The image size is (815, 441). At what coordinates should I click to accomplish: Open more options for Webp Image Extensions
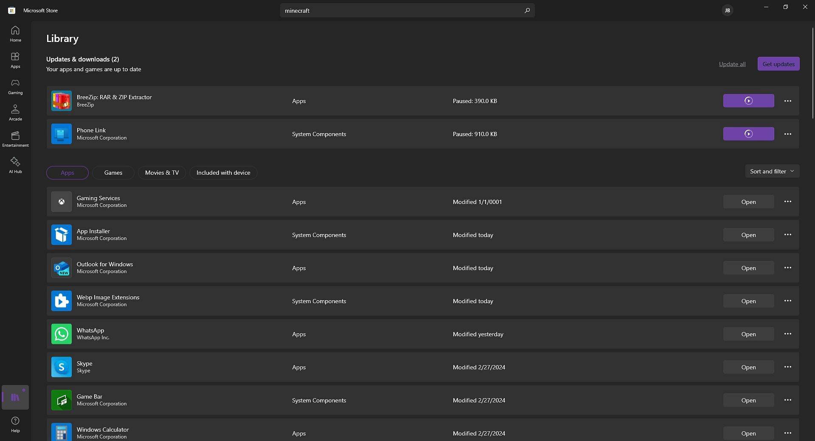(788, 301)
